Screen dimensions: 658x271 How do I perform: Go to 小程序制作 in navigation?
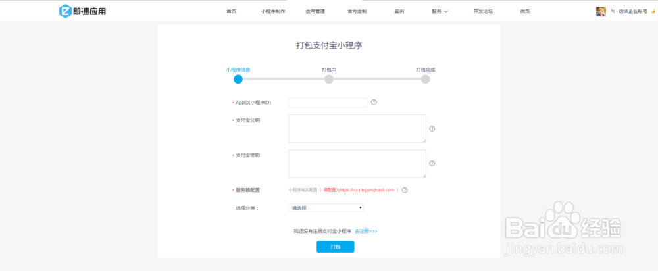point(273,11)
